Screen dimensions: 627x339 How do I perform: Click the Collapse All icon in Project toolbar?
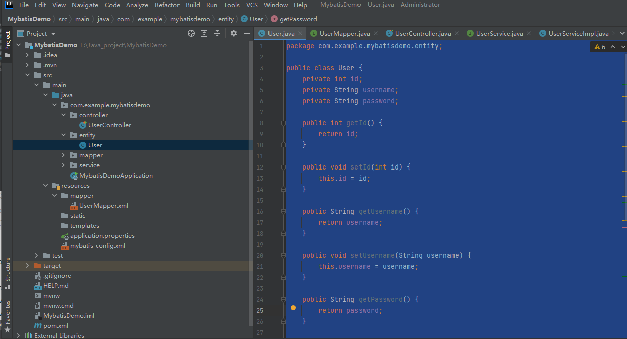pos(217,33)
